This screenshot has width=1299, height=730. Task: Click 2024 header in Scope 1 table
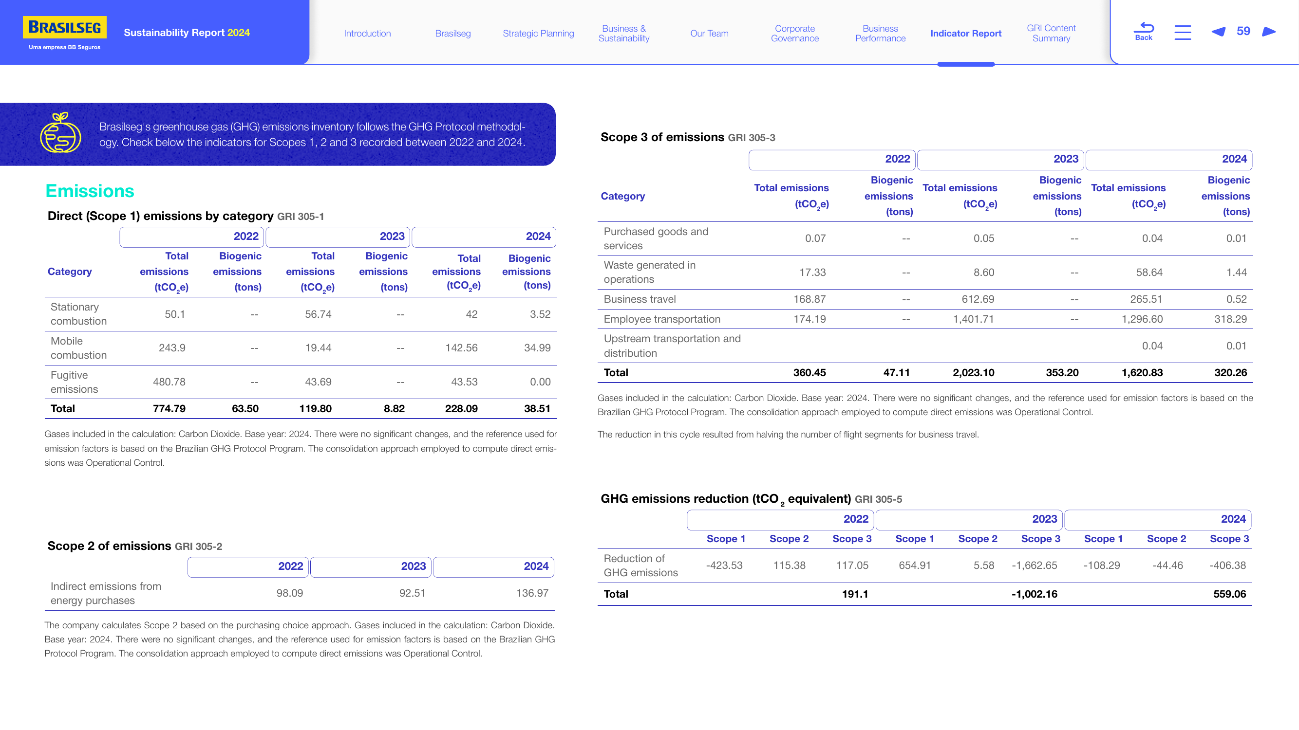click(484, 237)
